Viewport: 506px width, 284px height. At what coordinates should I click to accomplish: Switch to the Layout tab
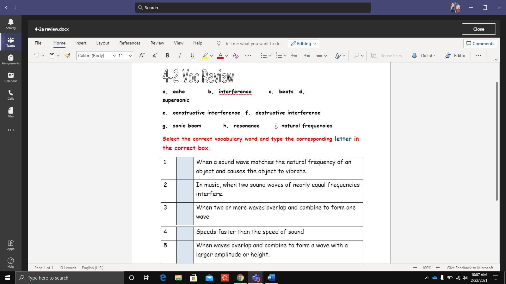click(103, 43)
